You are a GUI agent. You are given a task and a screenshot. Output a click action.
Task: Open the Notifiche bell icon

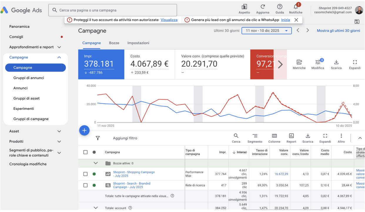tap(296, 6)
